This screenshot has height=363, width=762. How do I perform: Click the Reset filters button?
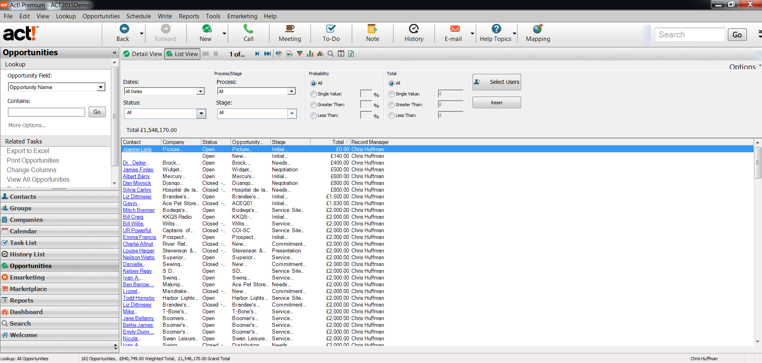pyautogui.click(x=496, y=103)
